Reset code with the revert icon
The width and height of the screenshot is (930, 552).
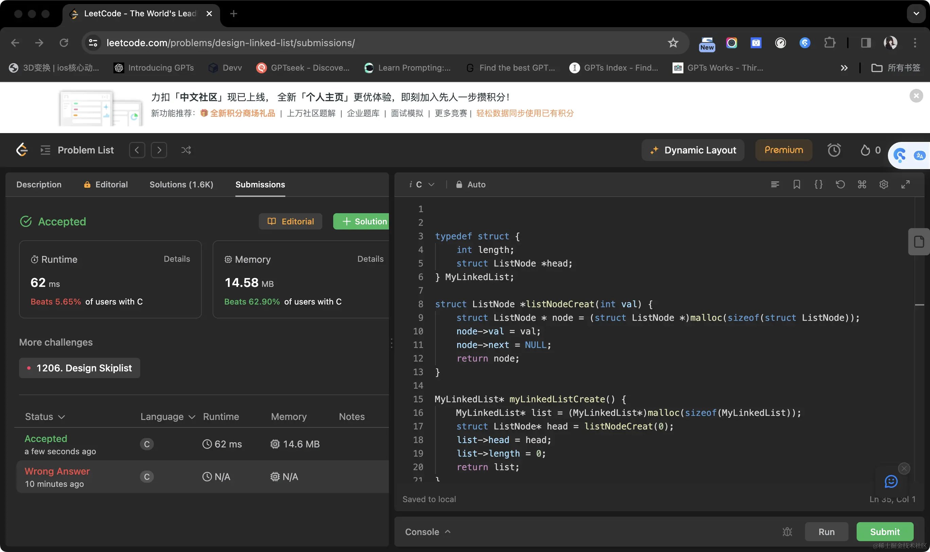point(840,184)
